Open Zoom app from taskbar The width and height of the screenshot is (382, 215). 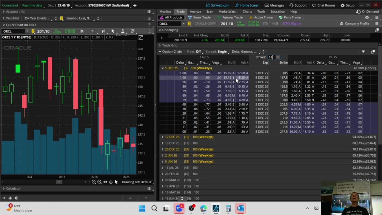[179, 208]
